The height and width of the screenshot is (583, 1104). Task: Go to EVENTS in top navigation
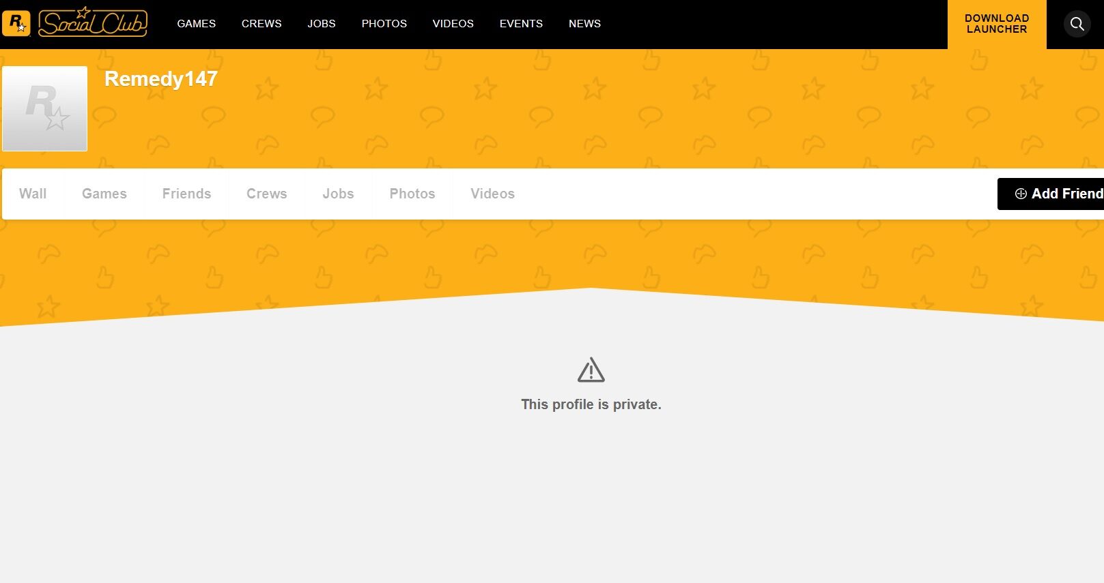522,24
